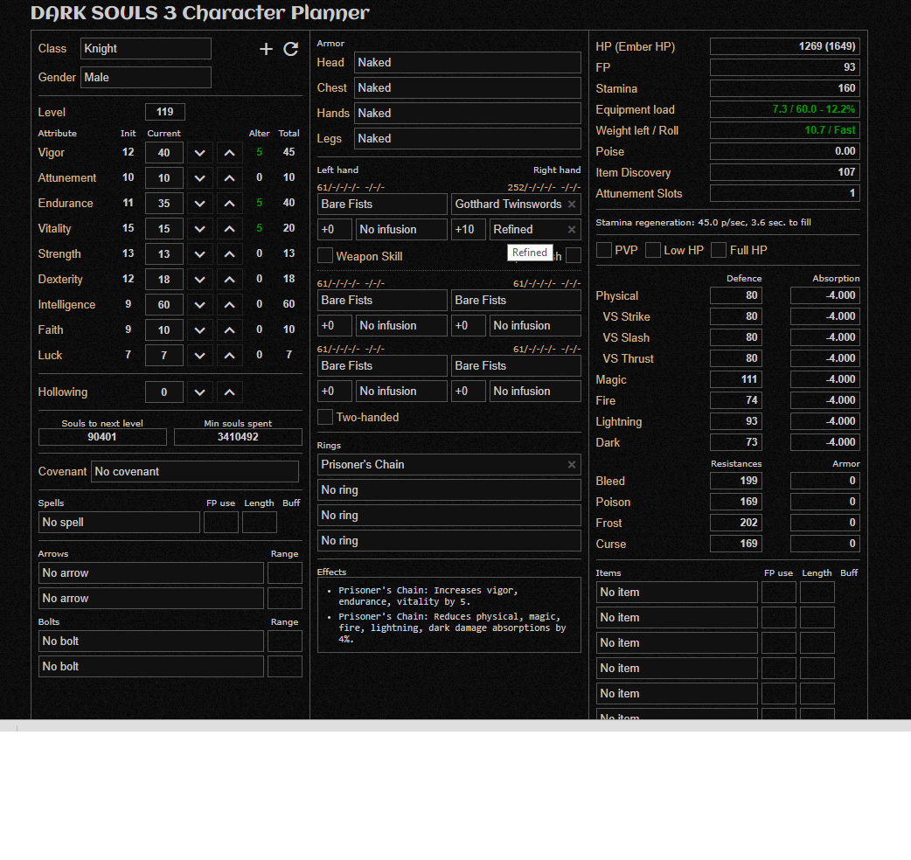Toggle the left hand Weapon Skill checkbox

click(325, 255)
